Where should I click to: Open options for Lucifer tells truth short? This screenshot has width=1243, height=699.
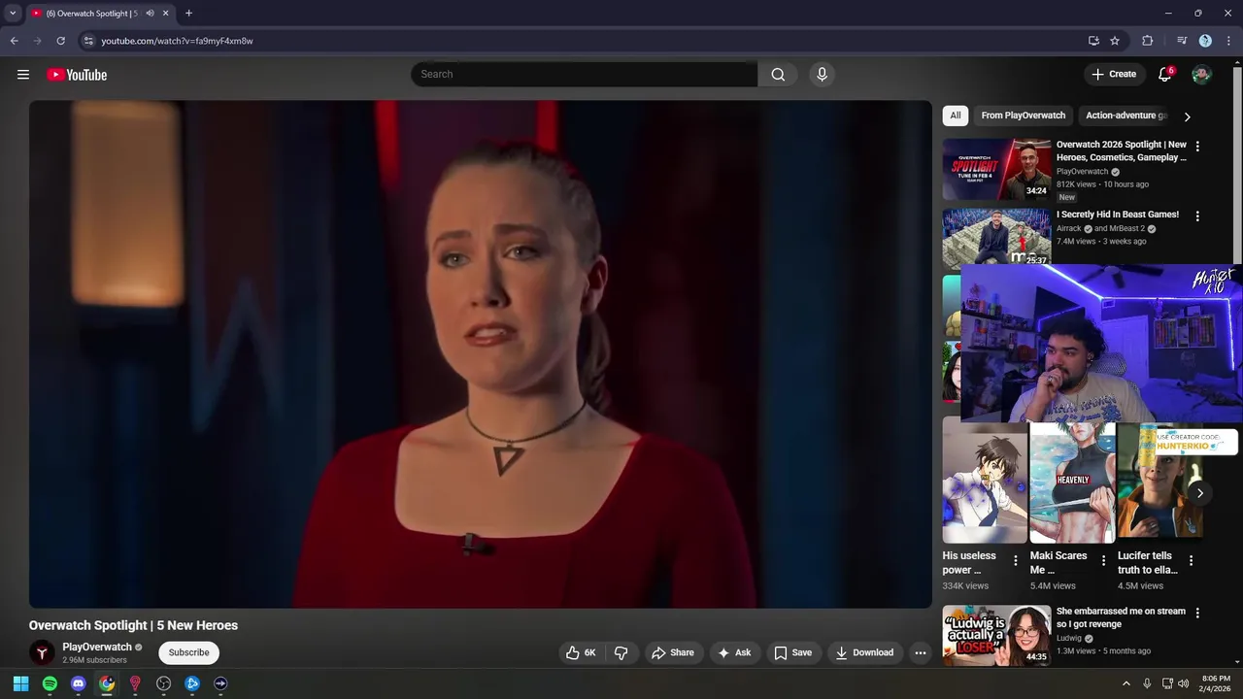point(1192,560)
